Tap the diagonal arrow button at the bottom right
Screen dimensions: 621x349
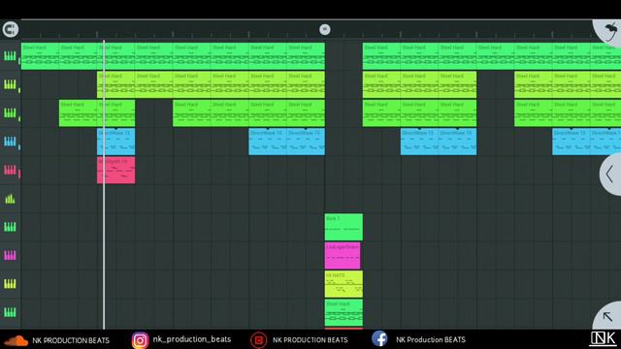point(608,316)
